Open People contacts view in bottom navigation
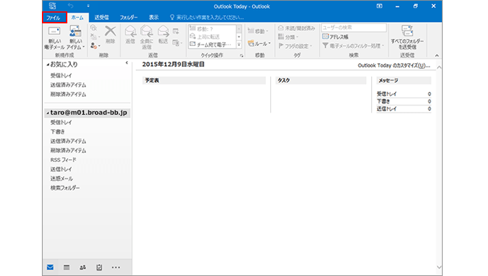This screenshot has height=276, width=488. tap(83, 267)
